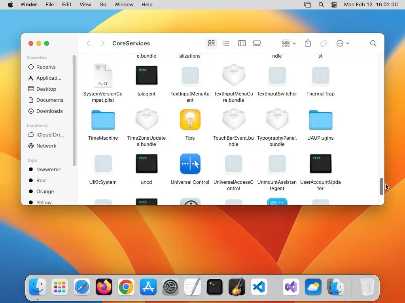Select the Tips app icon

[190, 120]
